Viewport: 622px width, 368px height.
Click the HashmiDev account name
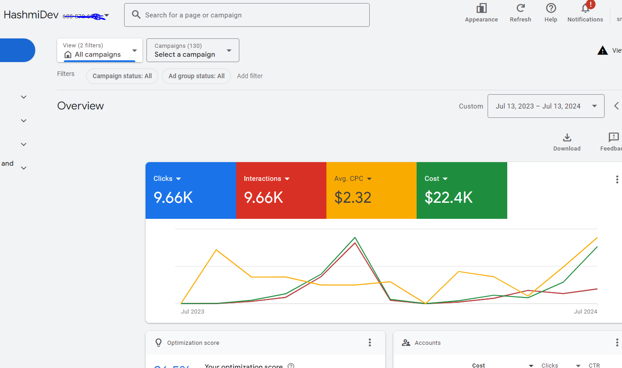tap(31, 15)
